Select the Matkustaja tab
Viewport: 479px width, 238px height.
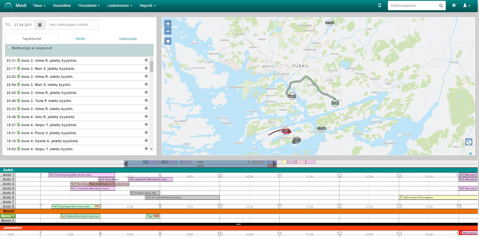click(x=128, y=39)
